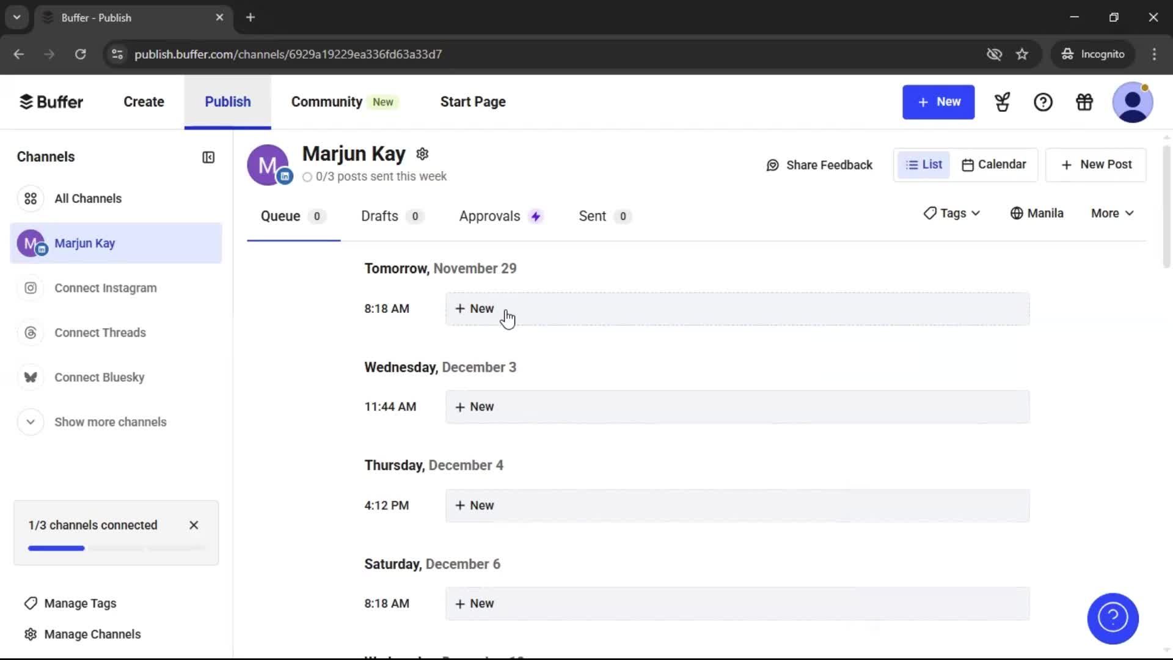Click the New Post button
The image size is (1173, 660).
pos(1095,164)
